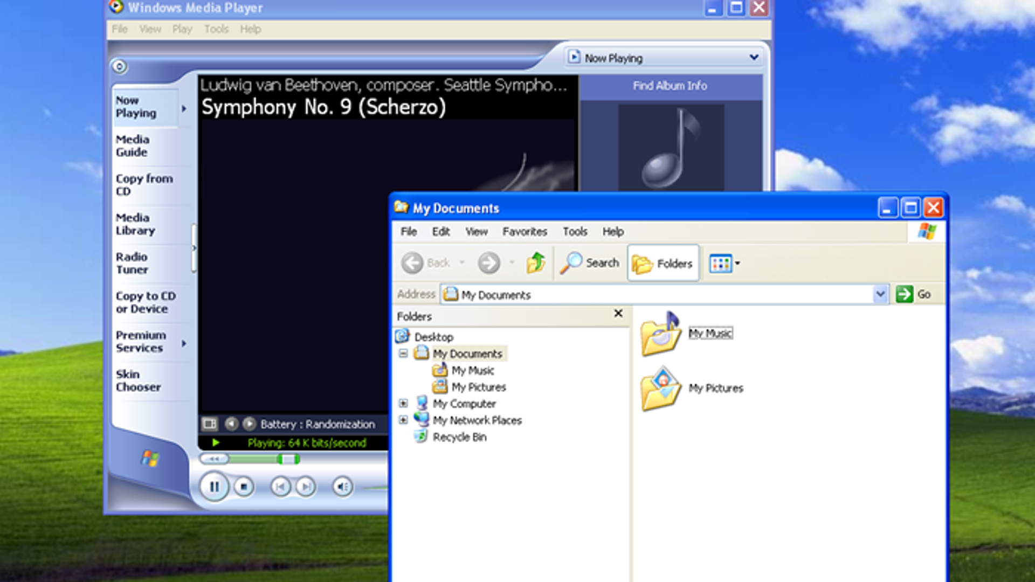Click Find Album Info link
The width and height of the screenshot is (1035, 582).
[x=670, y=86]
